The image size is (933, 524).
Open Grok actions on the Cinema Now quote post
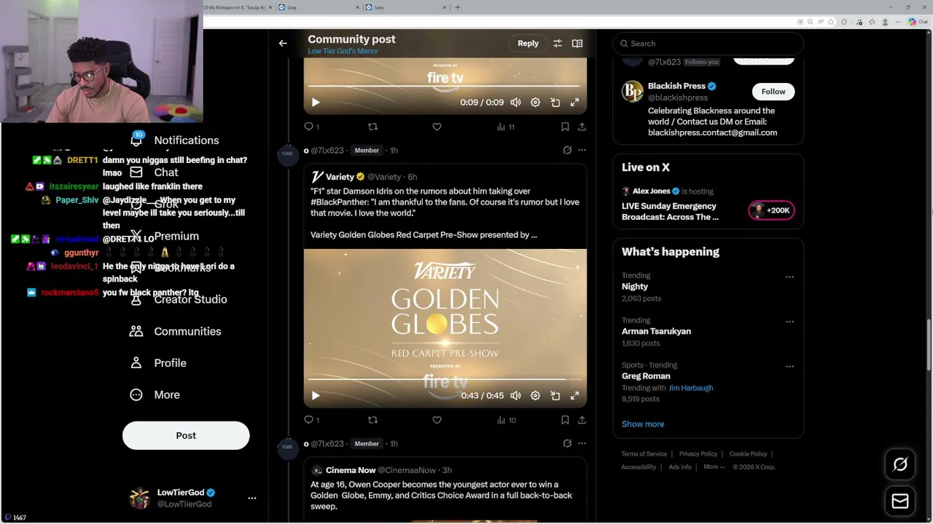(x=567, y=443)
